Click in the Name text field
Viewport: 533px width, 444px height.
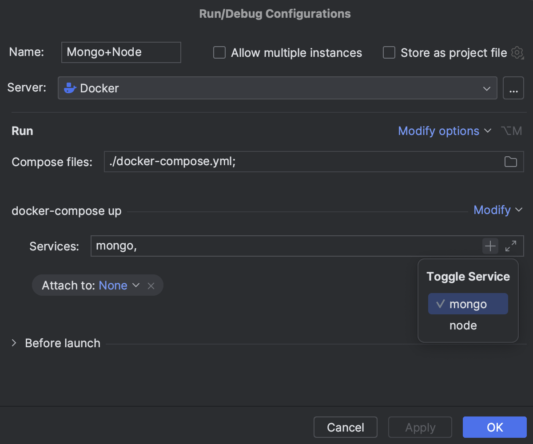click(x=121, y=52)
